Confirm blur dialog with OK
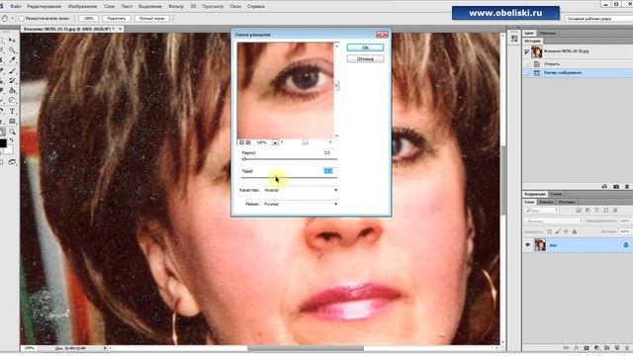Screen dimensions: 633x356 365,47
